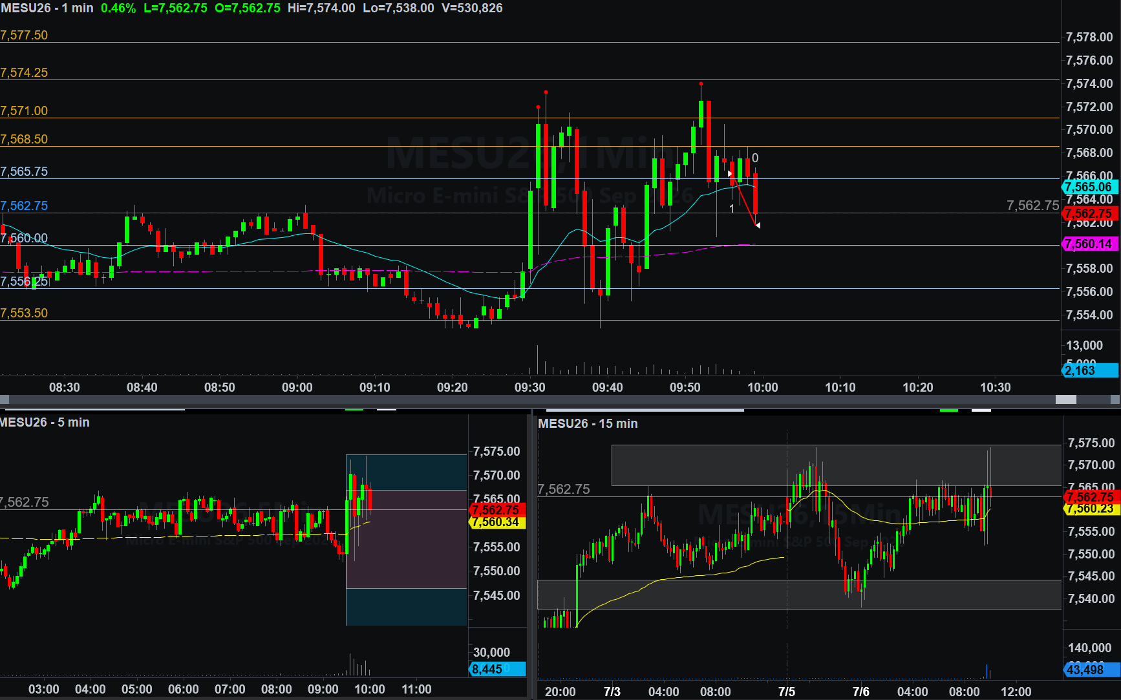Select the lower teal zone on 5 min chart
Viewport: 1121px width, 700px height.
[x=407, y=607]
